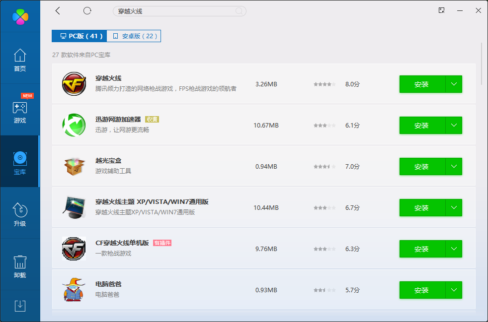Click the 穿越火线 CF game icon
Viewport: 488px width, 322px height.
pyautogui.click(x=74, y=84)
